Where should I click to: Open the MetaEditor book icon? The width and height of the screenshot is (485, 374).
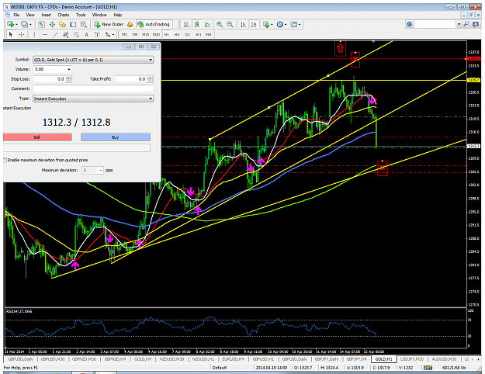[x=130, y=24]
